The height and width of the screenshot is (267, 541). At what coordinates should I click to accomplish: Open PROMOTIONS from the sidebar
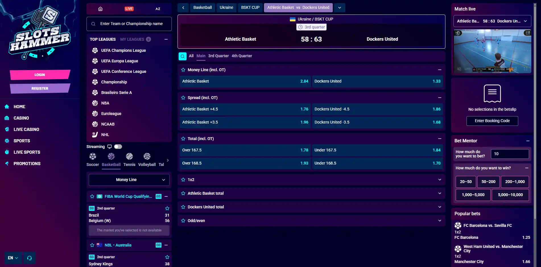27,164
